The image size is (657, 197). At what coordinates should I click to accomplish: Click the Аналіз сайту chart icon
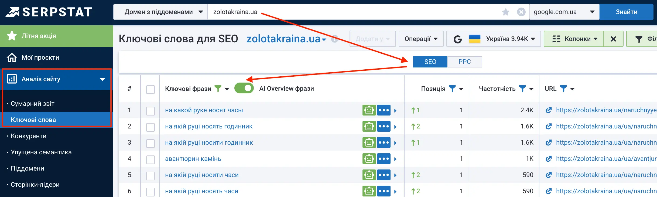point(12,79)
